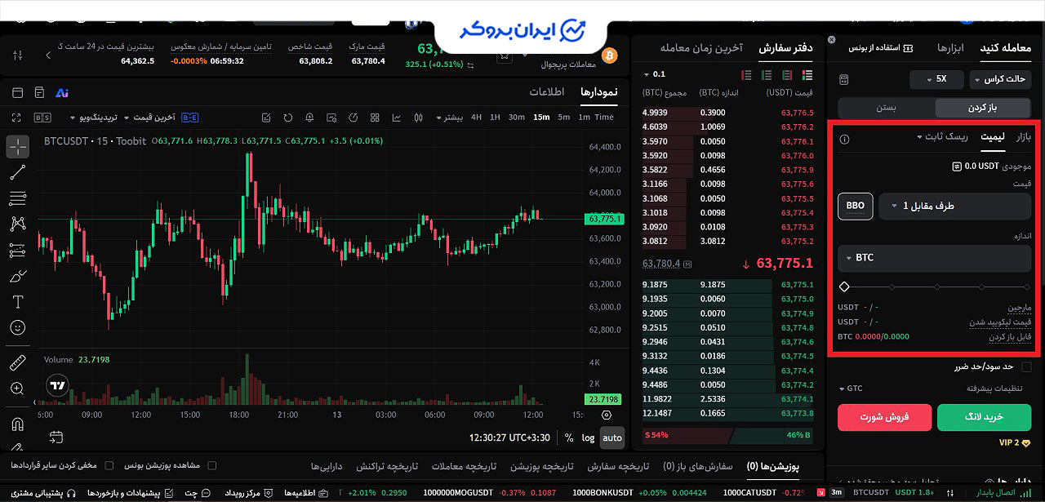Toggle the B-E break-even button
Image resolution: width=1045 pixels, height=502 pixels.
point(189,118)
